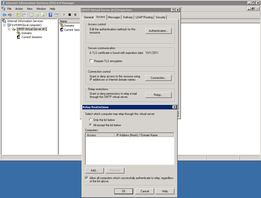Close the Relay Restrictions dialog

coord(174,107)
